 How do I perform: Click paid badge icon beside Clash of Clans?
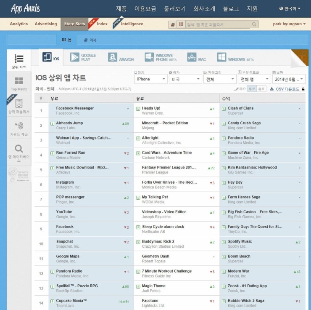(x=224, y=109)
